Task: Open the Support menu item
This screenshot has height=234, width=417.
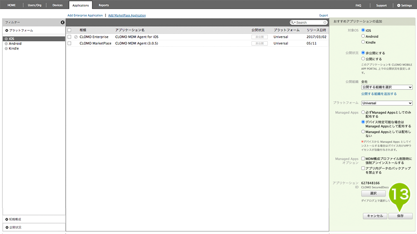Action: tap(381, 5)
